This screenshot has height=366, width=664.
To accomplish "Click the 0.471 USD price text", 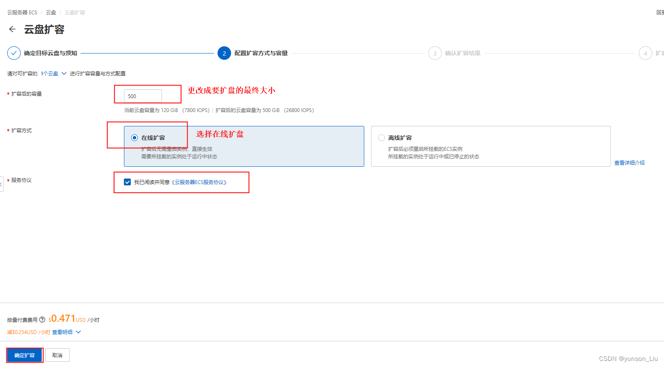I will (x=67, y=319).
